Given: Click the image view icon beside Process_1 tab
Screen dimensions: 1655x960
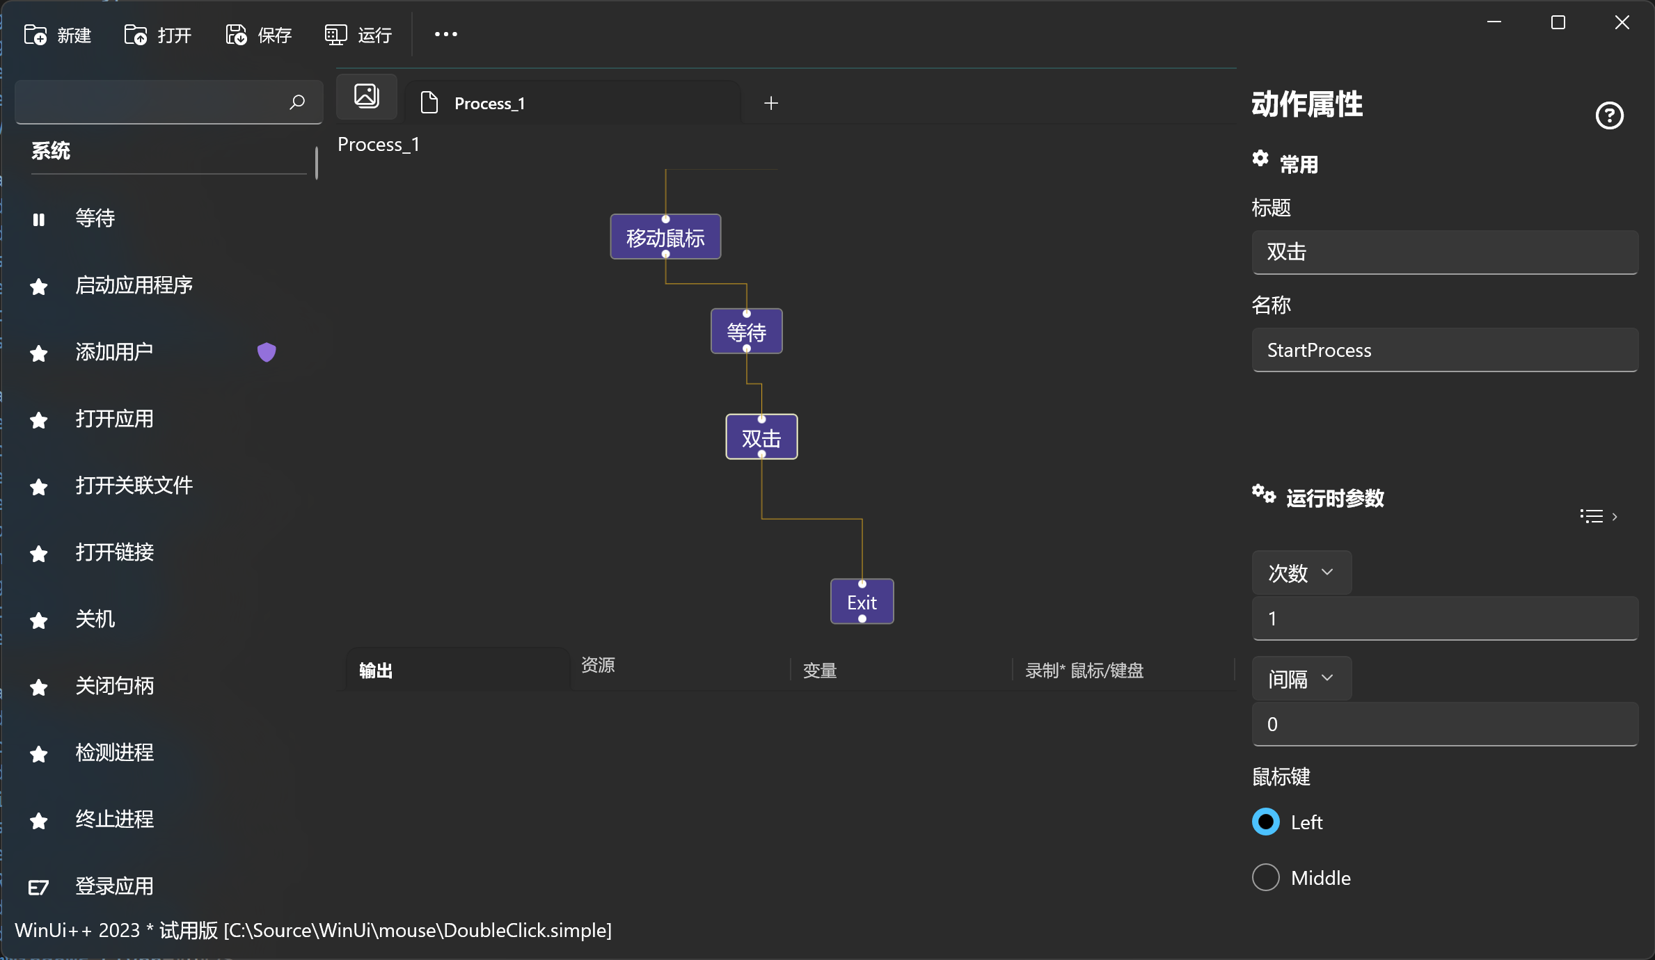Looking at the screenshot, I should point(367,96).
